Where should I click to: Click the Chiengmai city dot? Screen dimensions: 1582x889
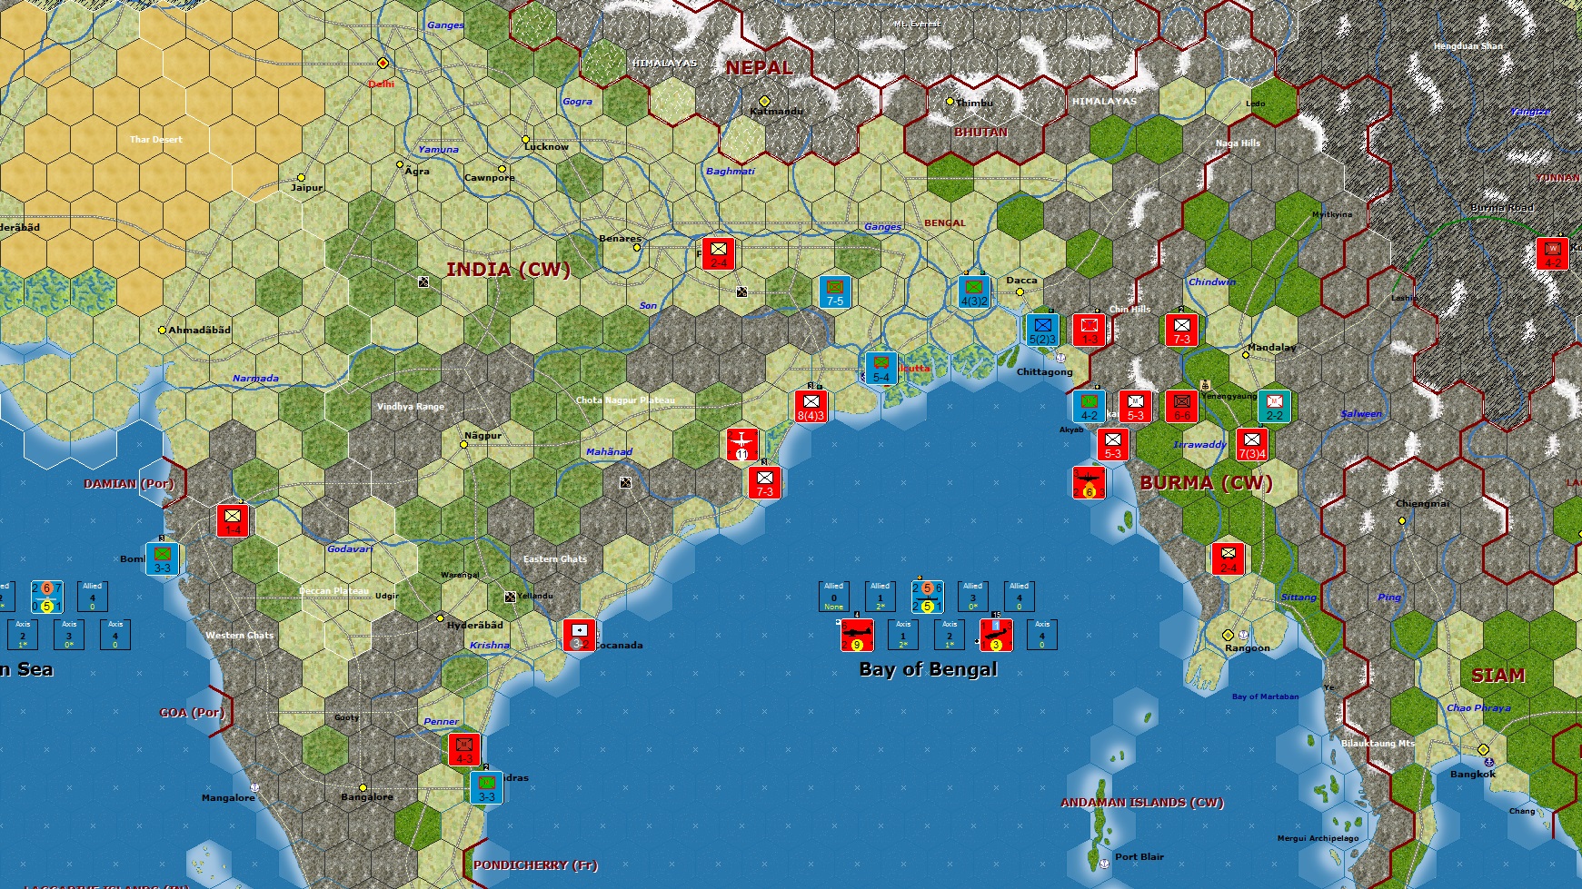[x=1402, y=520]
